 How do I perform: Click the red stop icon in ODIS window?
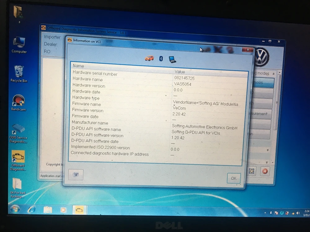[x=265, y=171]
